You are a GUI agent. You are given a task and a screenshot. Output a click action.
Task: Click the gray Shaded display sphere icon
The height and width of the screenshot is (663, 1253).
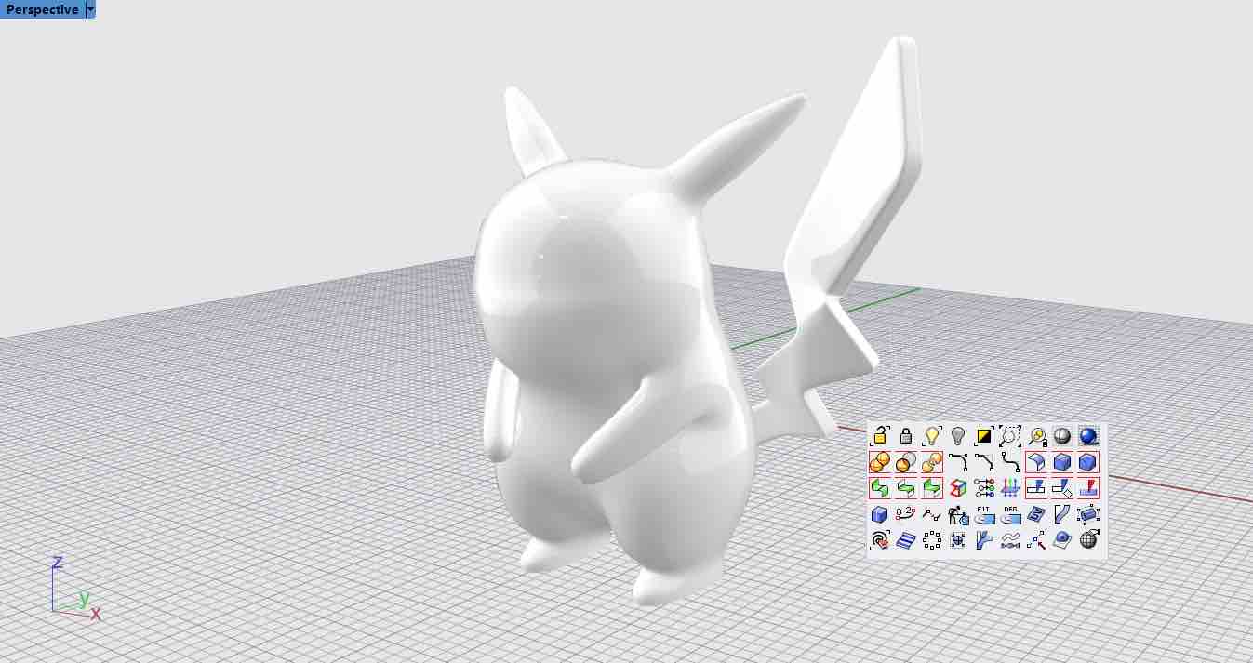(1060, 436)
